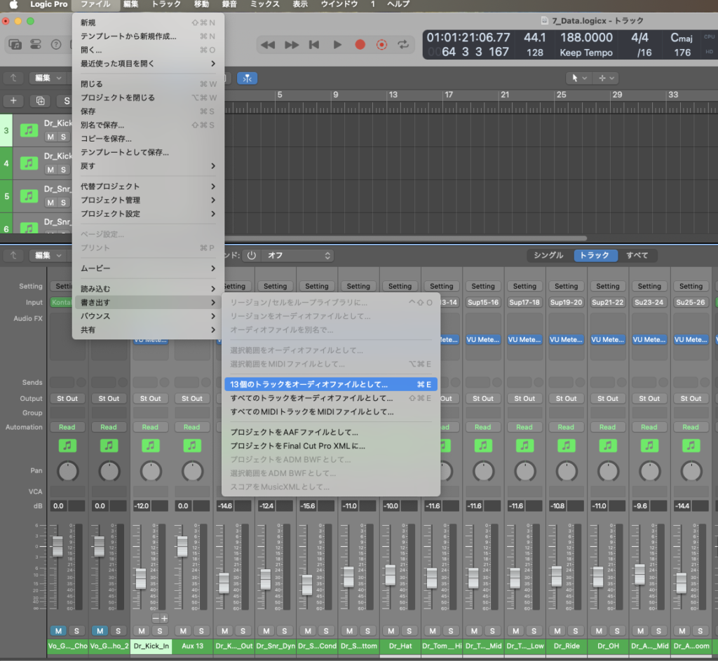
Task: Click the widen (+) button above Dr_Kick_In's Solo
Action: 164,619
